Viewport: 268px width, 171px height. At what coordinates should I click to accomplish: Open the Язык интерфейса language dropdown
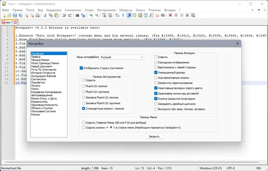pyautogui.click(x=122, y=57)
